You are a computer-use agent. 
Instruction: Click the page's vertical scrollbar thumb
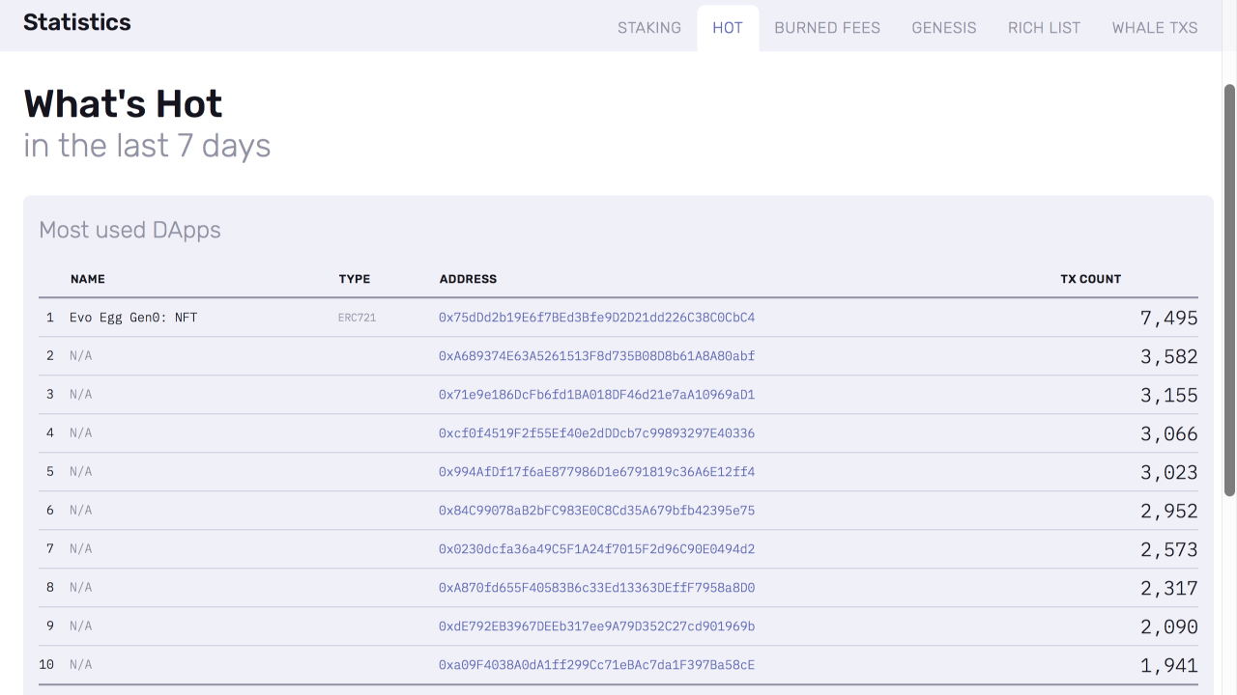(1230, 290)
